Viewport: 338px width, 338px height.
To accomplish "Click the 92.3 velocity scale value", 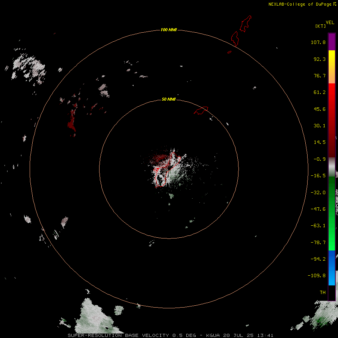I will (x=320, y=59).
